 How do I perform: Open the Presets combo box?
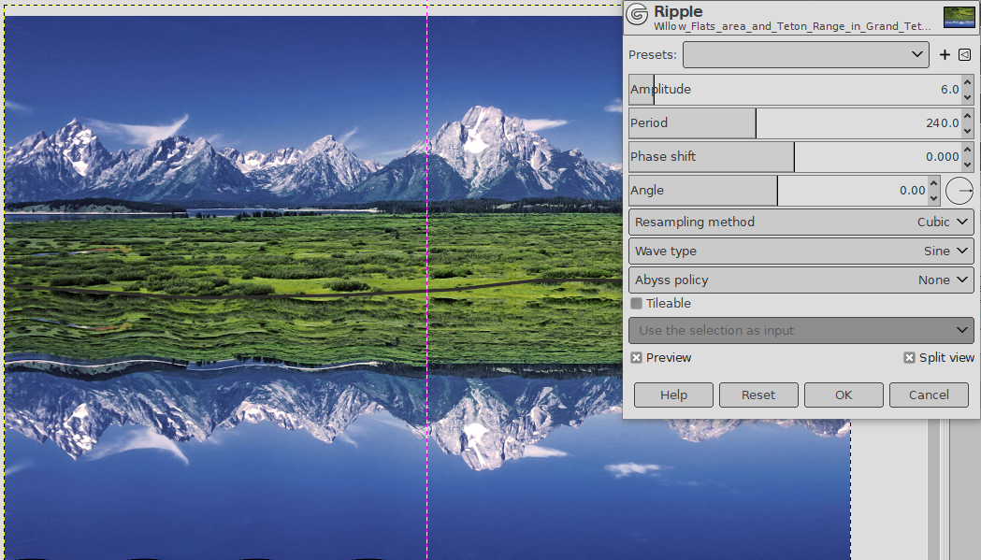[x=806, y=54]
